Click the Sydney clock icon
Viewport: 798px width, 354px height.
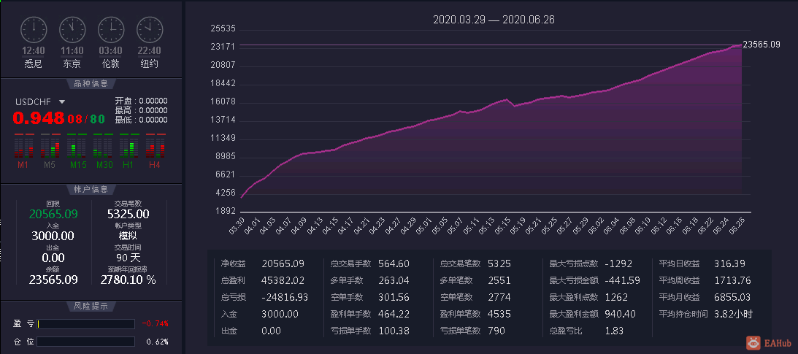pos(34,30)
